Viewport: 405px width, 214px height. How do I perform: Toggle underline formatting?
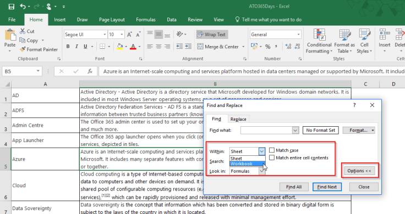click(x=85, y=46)
